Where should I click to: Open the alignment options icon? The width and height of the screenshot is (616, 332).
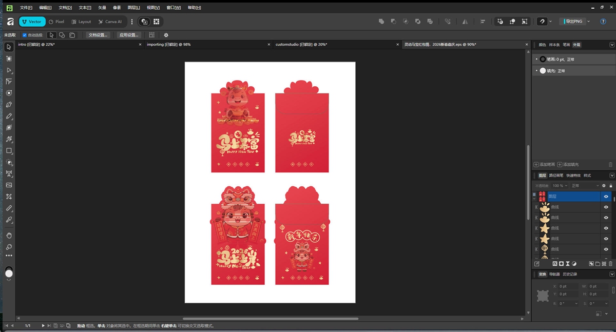point(483,22)
